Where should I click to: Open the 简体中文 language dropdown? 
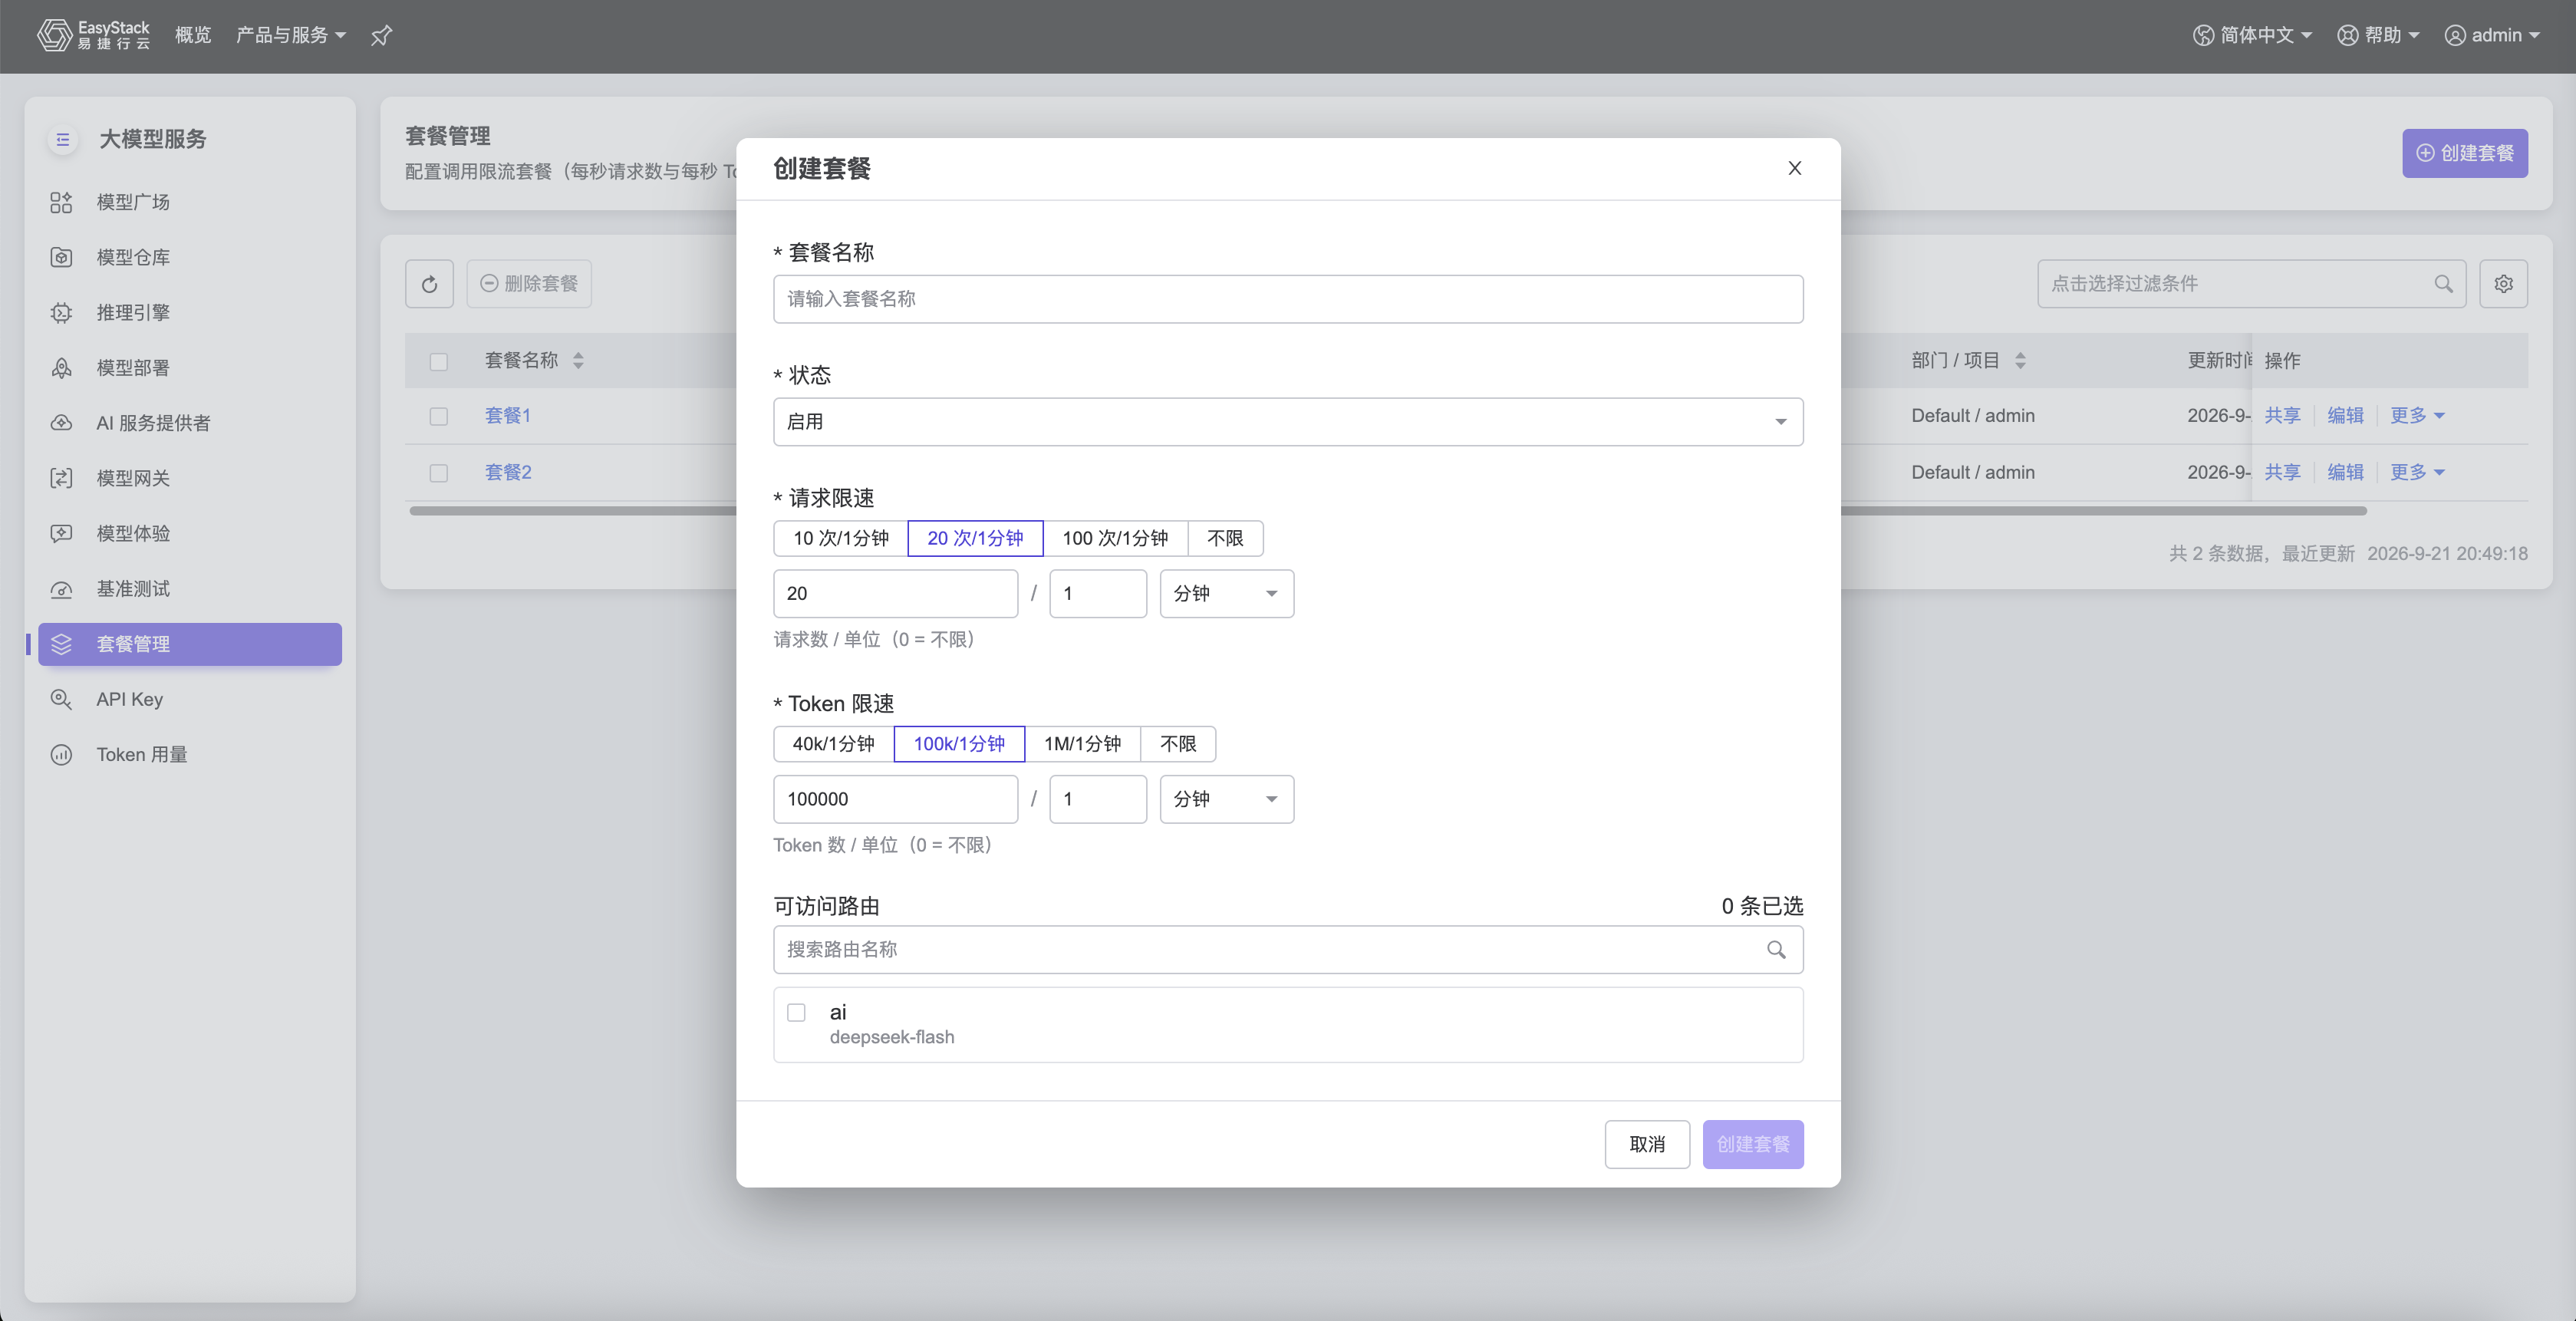click(x=2253, y=35)
